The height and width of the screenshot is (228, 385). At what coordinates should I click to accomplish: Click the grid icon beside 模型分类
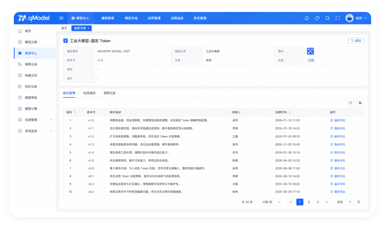coord(20,42)
